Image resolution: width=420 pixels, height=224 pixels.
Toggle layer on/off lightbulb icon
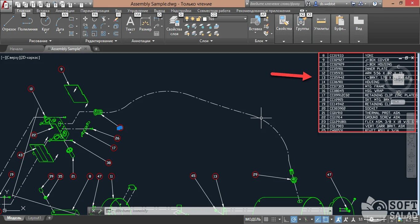187,19
